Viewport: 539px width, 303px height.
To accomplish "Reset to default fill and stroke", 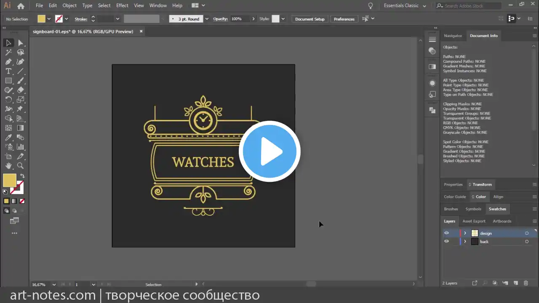I will [5, 191].
